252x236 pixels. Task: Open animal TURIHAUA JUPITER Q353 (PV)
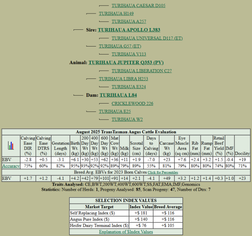click(x=126, y=62)
